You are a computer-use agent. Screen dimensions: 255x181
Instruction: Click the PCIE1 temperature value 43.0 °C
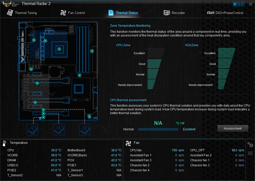pos(116,165)
